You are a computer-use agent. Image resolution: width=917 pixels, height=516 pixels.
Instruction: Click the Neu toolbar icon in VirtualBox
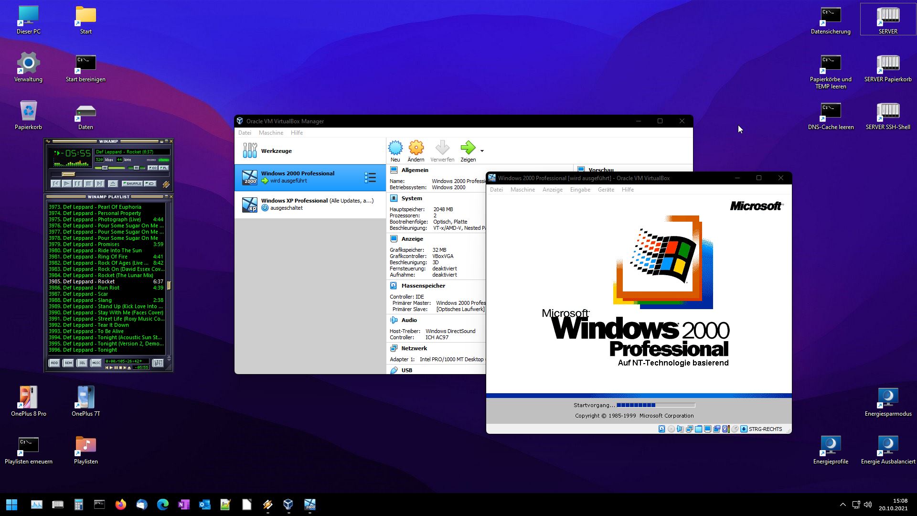point(395,148)
